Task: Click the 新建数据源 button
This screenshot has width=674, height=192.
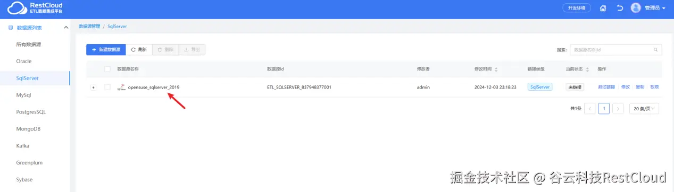Action: pos(106,49)
